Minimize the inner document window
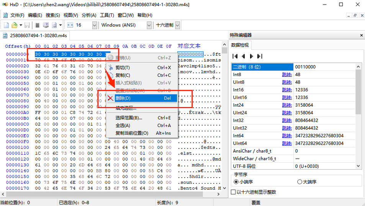 point(349,16)
